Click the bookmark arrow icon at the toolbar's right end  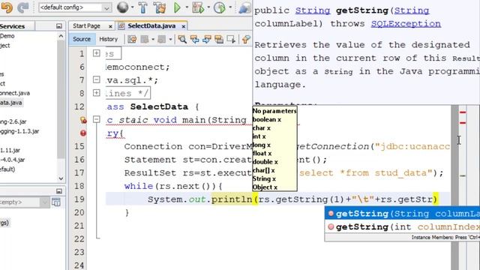coord(246,39)
